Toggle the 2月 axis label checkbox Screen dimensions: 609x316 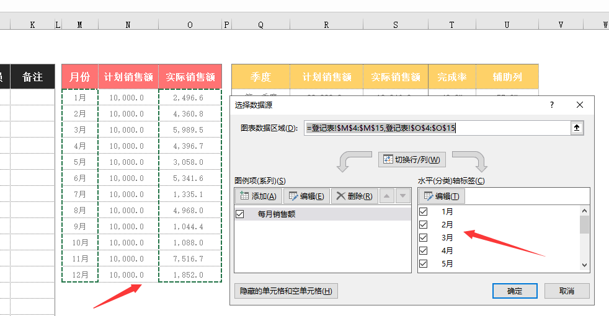pyautogui.click(x=424, y=224)
